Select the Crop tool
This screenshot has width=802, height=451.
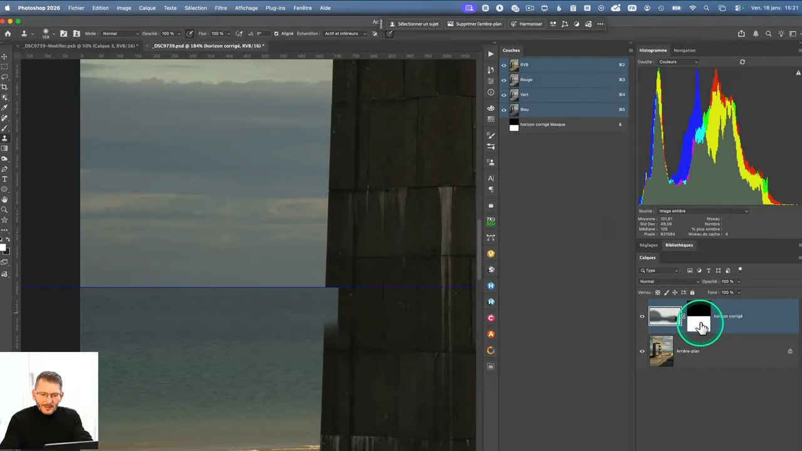click(x=4, y=87)
